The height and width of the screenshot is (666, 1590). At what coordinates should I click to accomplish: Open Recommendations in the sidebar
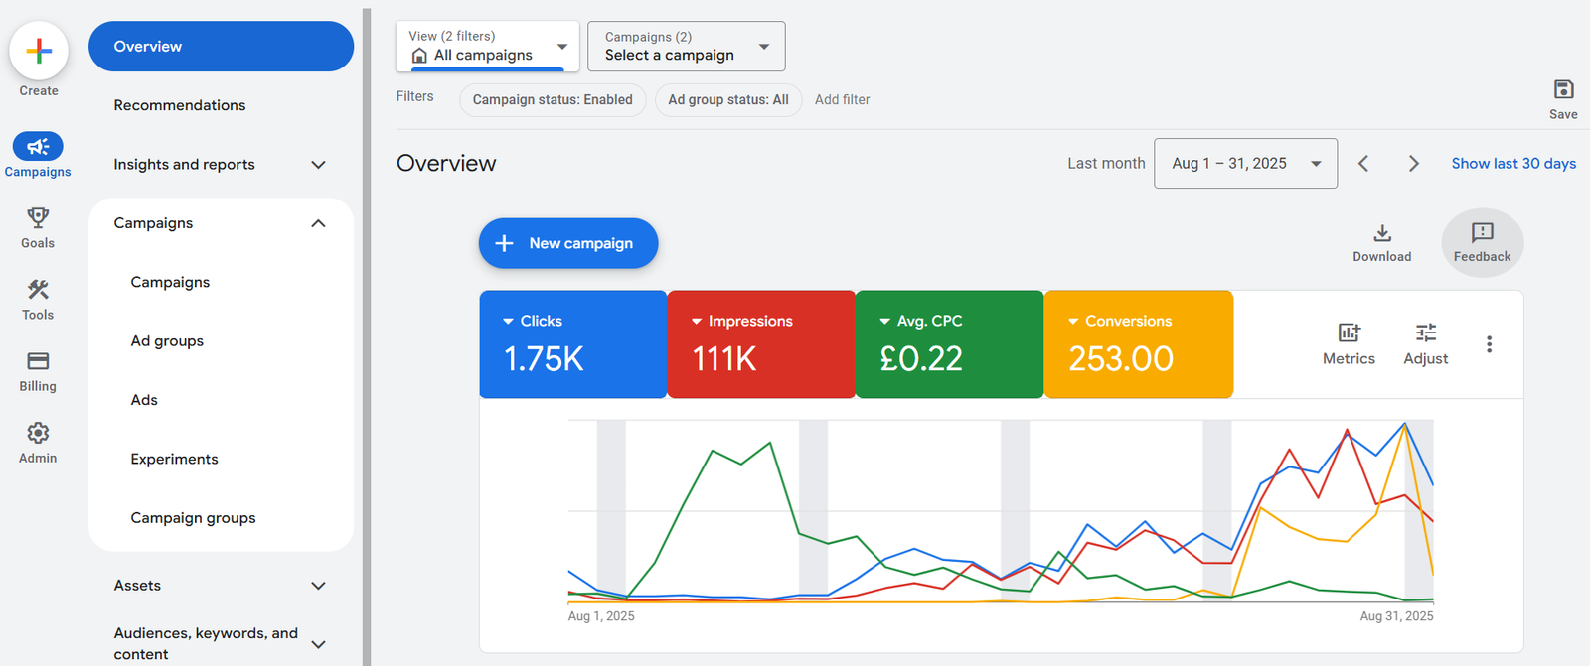(x=180, y=105)
